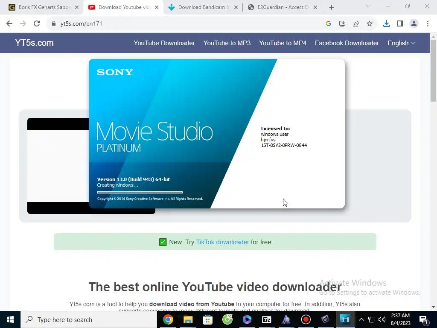Open the blue letter A app on taskbar

(286, 319)
